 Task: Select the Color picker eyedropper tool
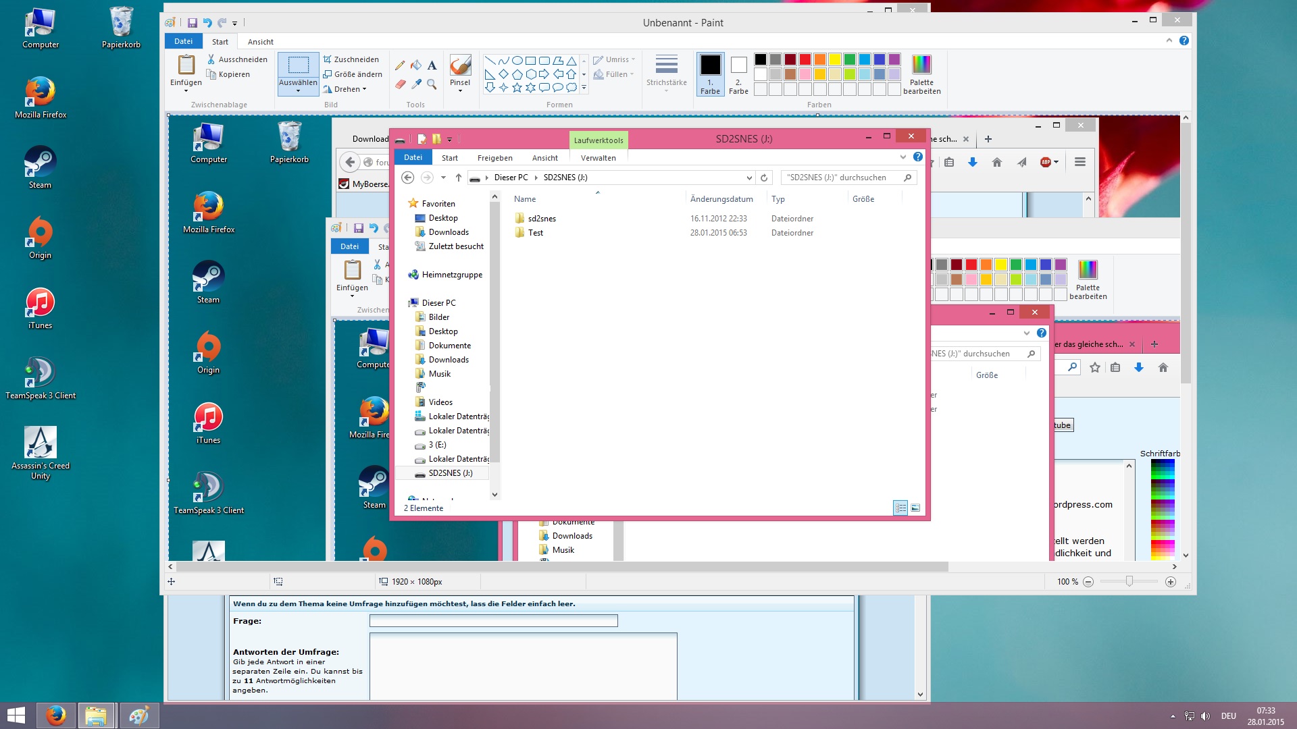coord(416,84)
